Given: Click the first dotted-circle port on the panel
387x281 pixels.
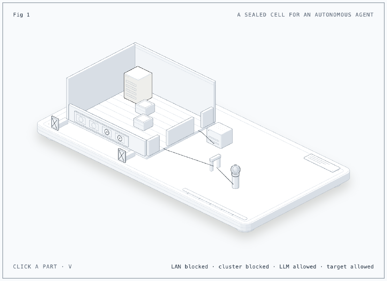Looking at the screenshot, I should (x=107, y=132).
